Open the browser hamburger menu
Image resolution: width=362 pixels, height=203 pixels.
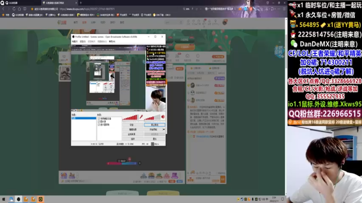click(284, 9)
